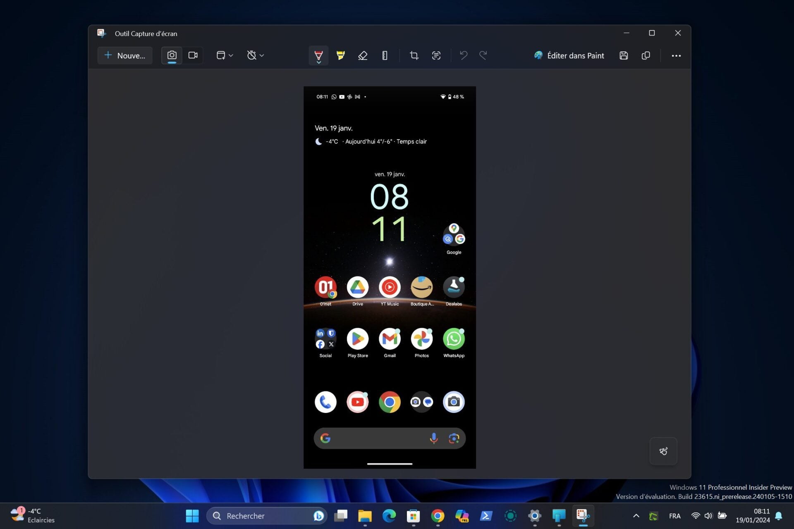794x529 pixels.
Task: Copy the capture to the clipboard
Action: point(646,55)
